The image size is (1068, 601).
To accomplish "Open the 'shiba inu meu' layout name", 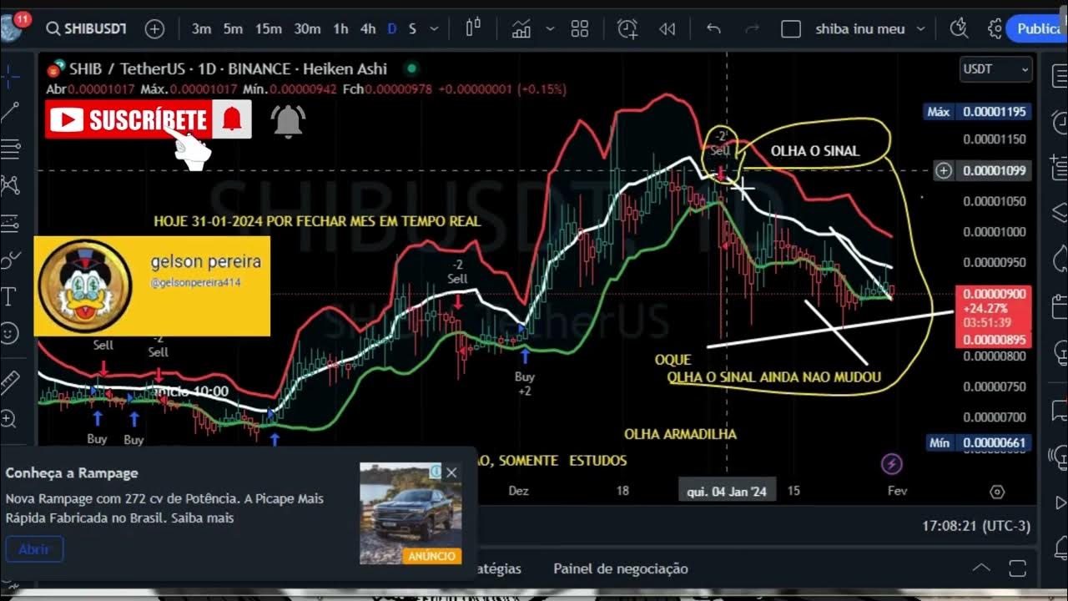I will coord(860,29).
